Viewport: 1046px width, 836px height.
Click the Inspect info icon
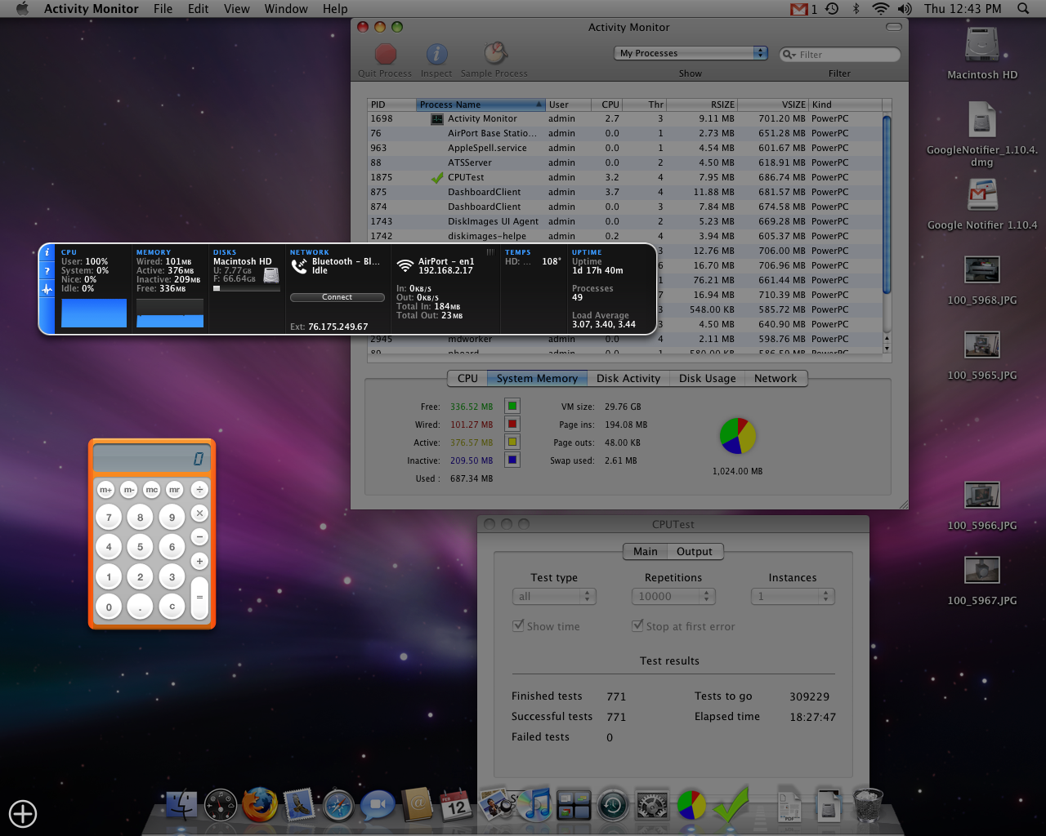point(436,55)
